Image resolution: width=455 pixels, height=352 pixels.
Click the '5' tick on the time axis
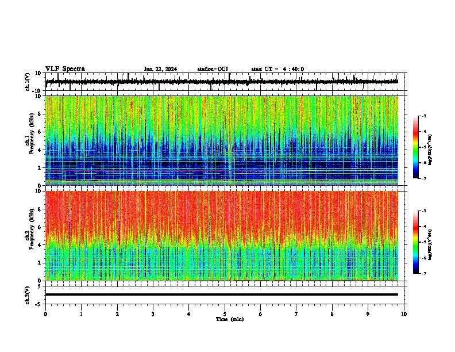225,314
